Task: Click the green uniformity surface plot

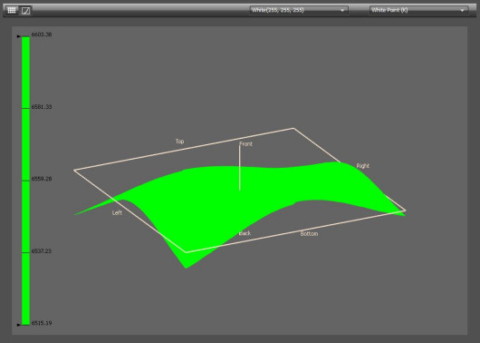Action: (215, 200)
